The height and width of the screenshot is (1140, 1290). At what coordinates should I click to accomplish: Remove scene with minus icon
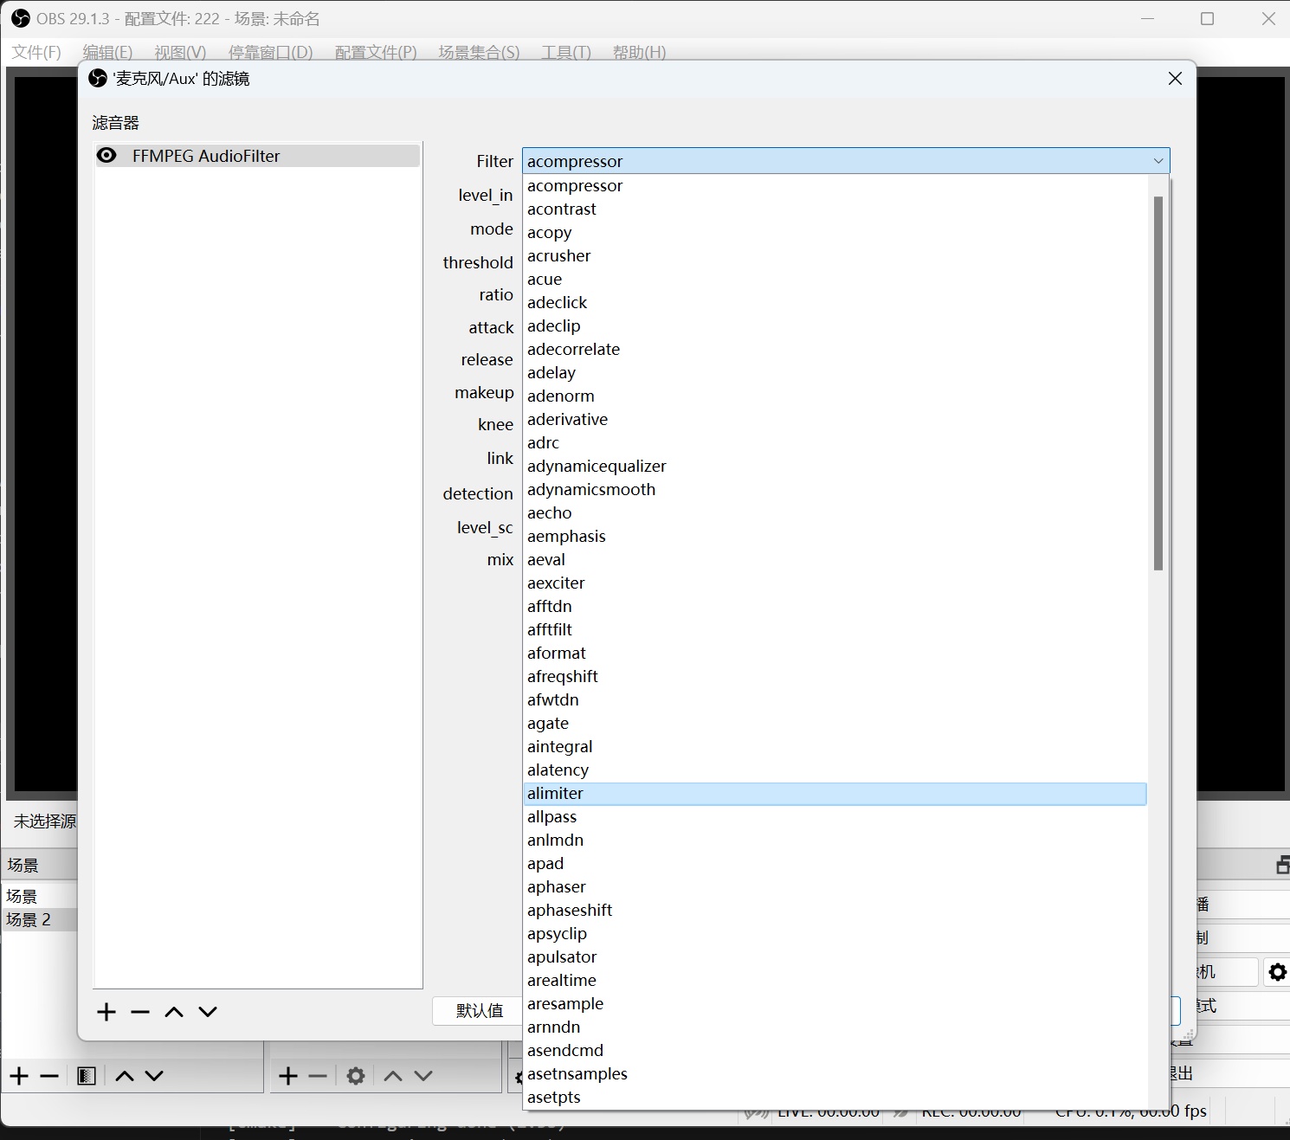[x=49, y=1076]
